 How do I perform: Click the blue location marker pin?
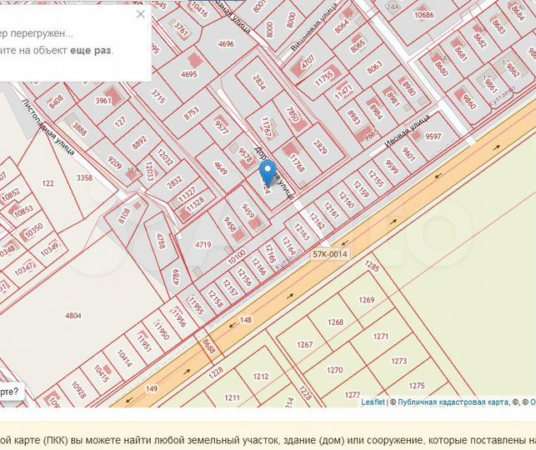(268, 173)
